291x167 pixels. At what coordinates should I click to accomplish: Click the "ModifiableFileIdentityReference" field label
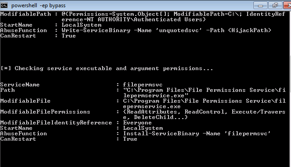click(x=56, y=123)
